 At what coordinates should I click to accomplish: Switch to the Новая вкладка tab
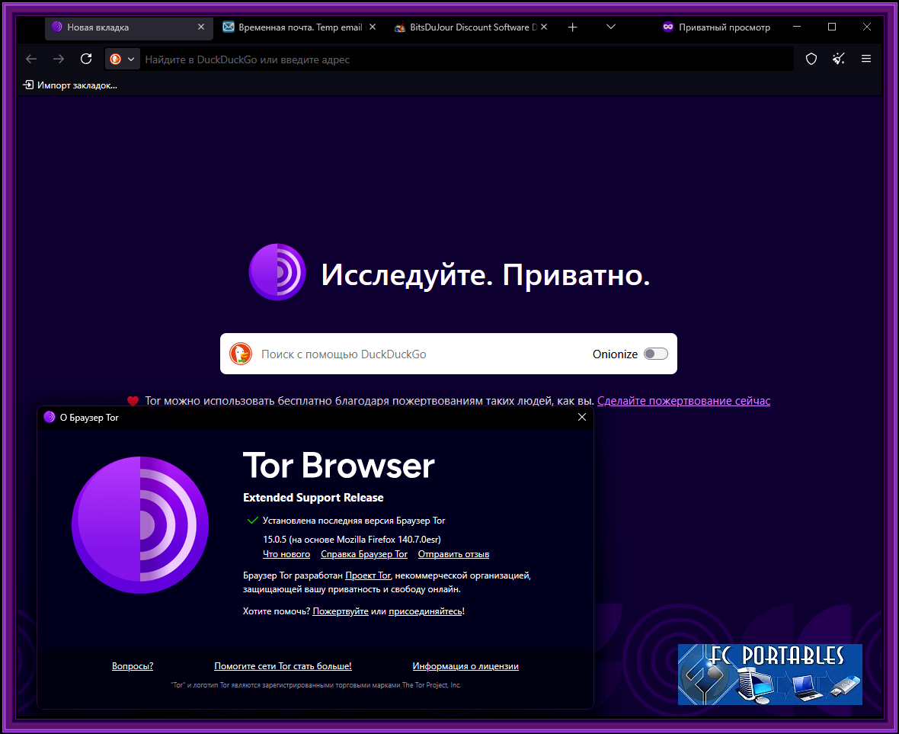[129, 27]
